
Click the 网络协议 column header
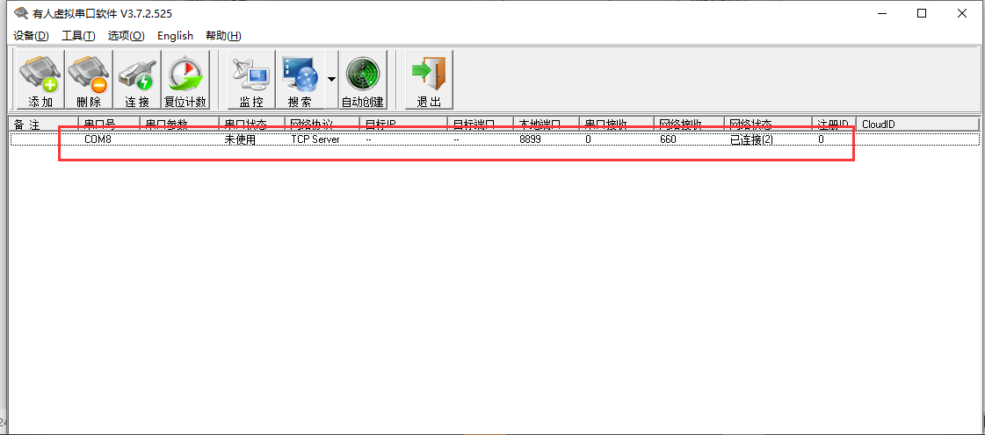click(322, 124)
